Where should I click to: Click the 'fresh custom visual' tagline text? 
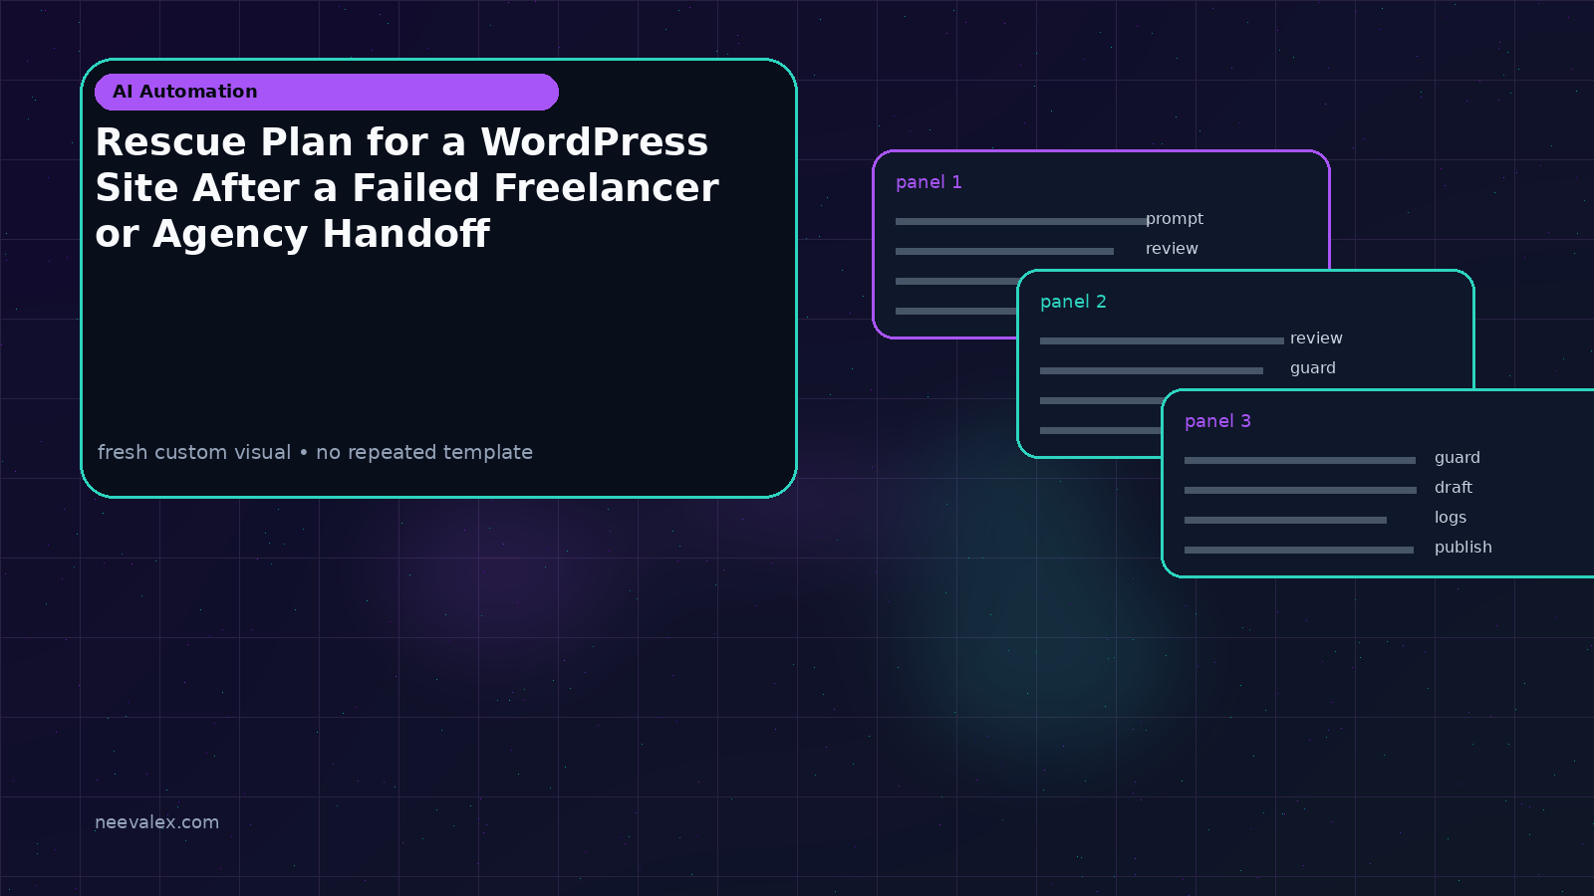pyautogui.click(x=315, y=452)
